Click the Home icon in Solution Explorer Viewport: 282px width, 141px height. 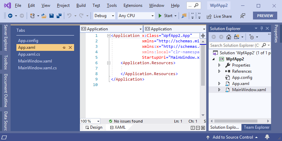click(x=228, y=37)
